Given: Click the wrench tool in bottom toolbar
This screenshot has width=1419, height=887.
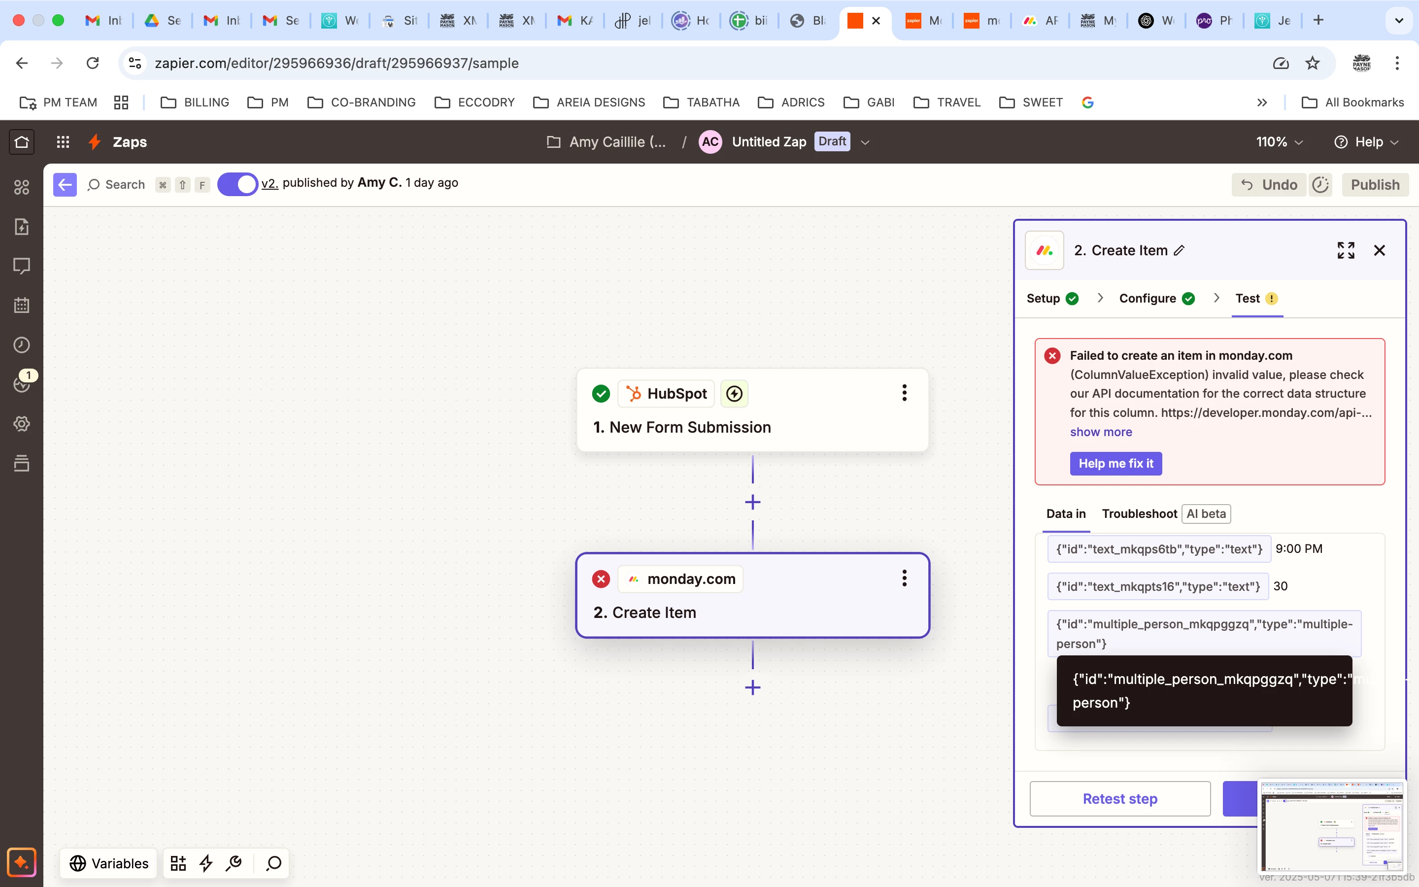Looking at the screenshot, I should tap(234, 863).
